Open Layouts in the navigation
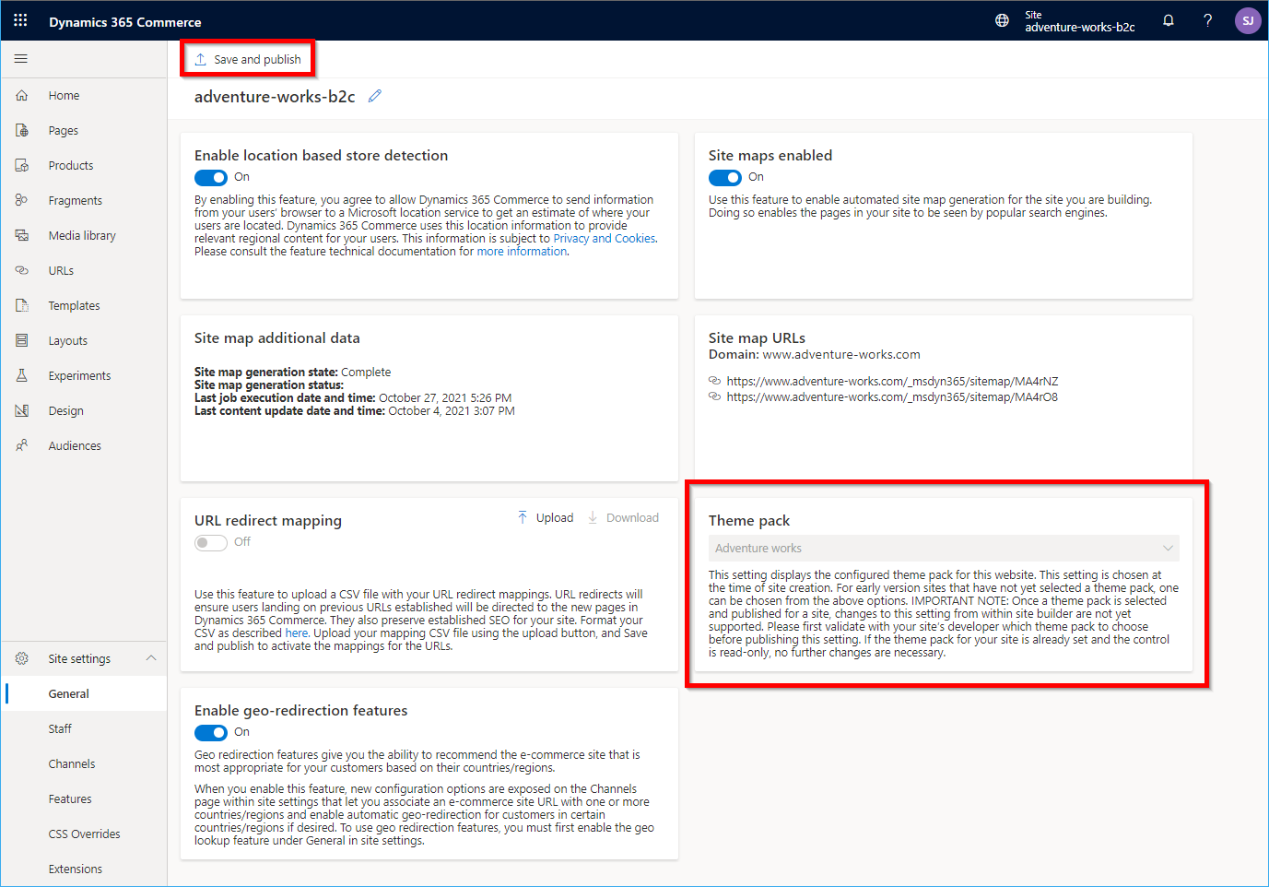 (68, 341)
